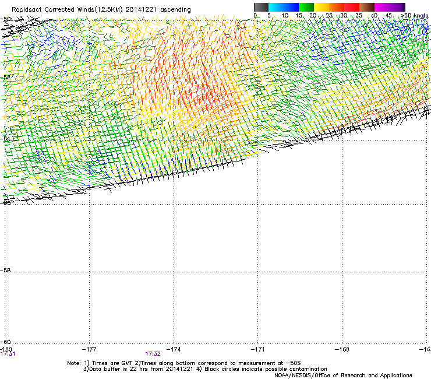Click the '-52' latitude axis label
Screen dimensions: 431x379
(x=5, y=78)
